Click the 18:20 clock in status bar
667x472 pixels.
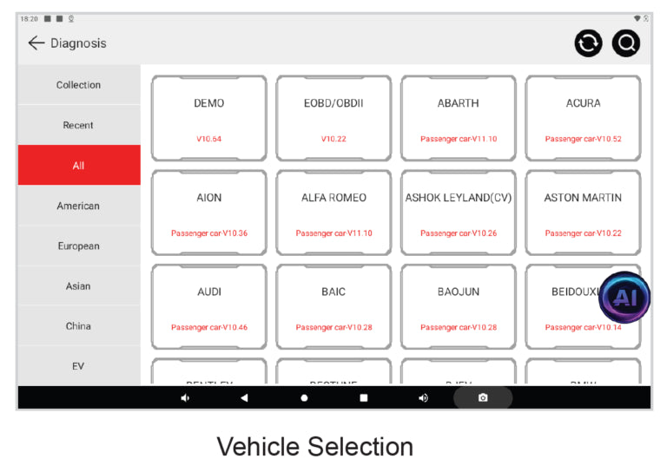pyautogui.click(x=29, y=19)
